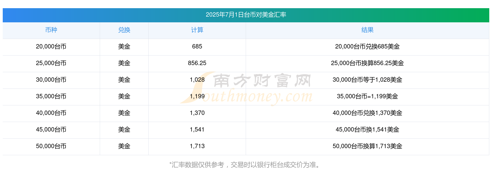Image resolution: width=492 pixels, height=177 pixels.
Task: Select the calculated value 1,370
Action: (197, 113)
